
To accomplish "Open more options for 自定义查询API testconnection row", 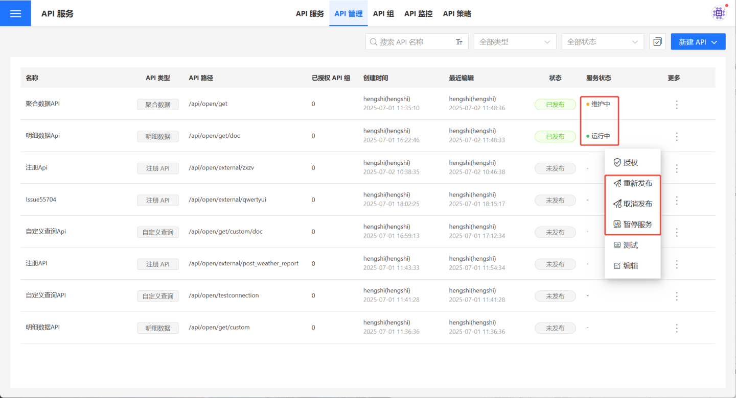I will point(677,296).
